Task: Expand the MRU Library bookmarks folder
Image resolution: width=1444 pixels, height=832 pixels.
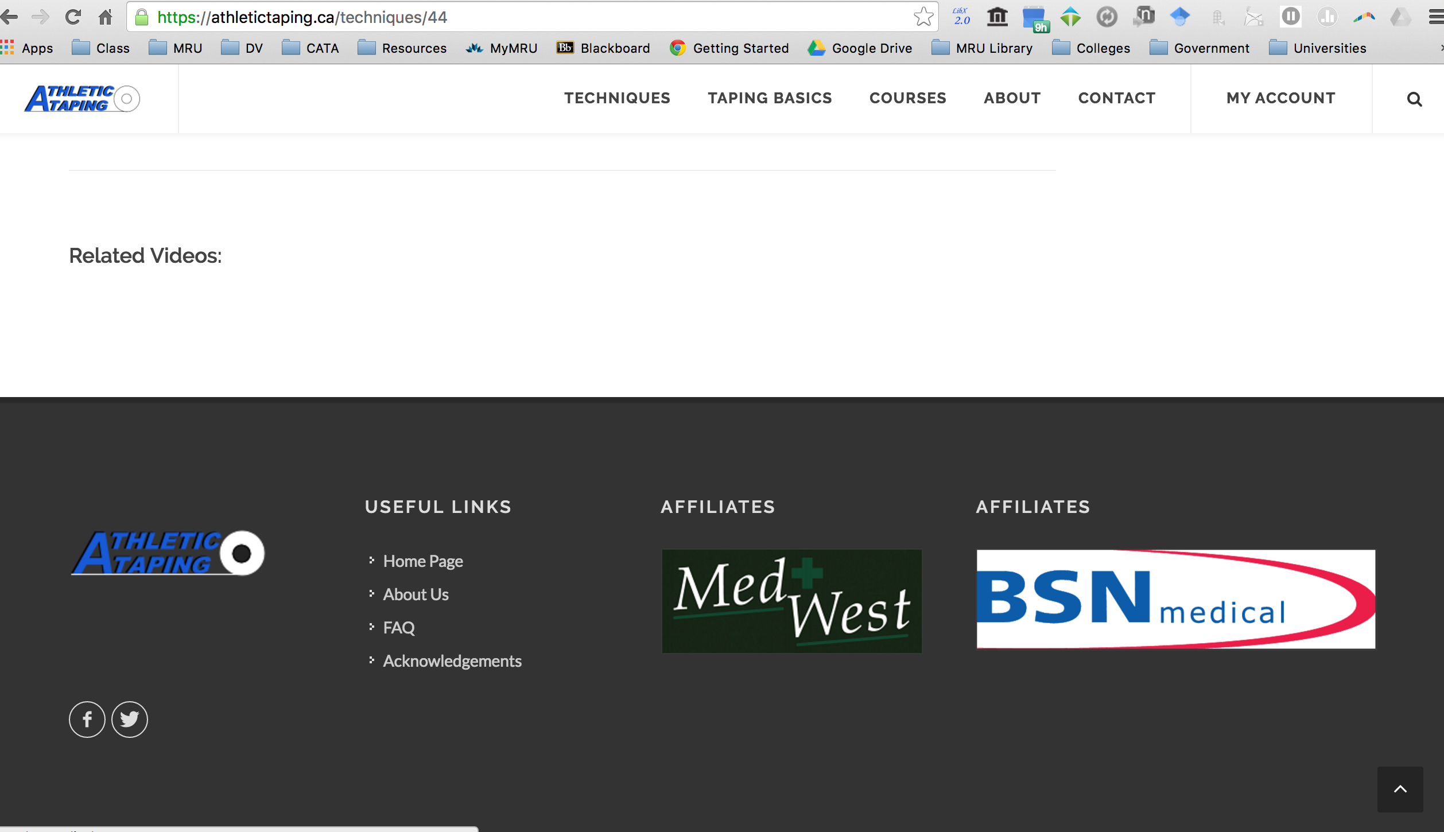Action: 982,48
